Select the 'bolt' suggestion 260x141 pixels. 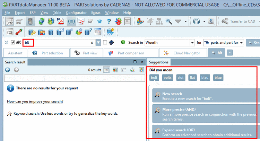154,78
